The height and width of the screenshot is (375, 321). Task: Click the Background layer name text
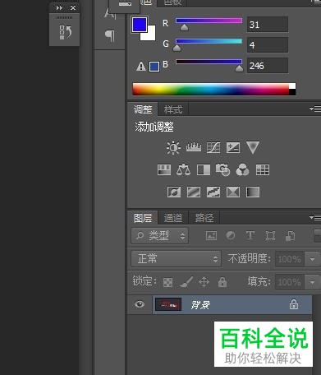200,305
